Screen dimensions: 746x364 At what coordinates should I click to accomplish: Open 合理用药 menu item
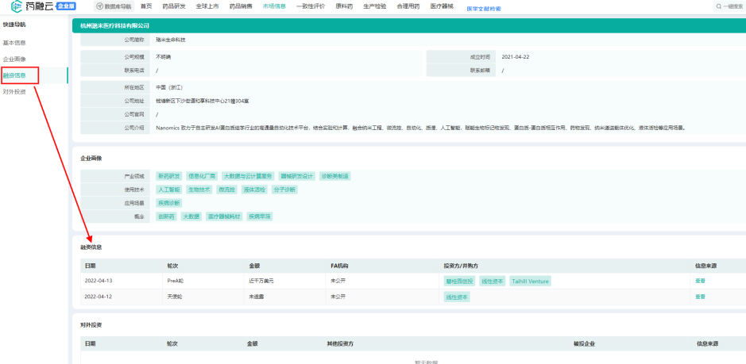coord(408,6)
